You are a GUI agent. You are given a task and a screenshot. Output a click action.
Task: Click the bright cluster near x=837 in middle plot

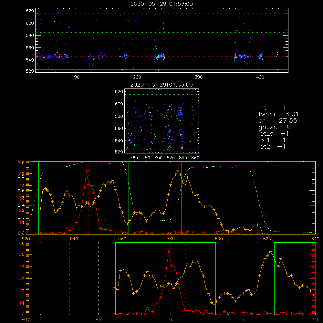[x=180, y=112]
